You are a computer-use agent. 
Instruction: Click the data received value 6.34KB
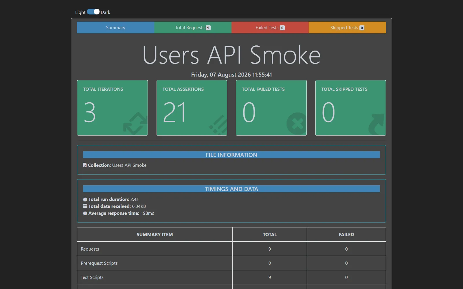(x=139, y=206)
